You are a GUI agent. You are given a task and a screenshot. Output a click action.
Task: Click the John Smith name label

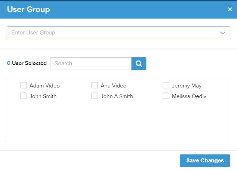coord(43,96)
